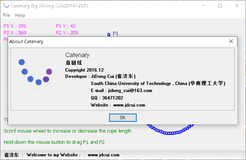Click the Catenary app icon in title bar
Image resolution: width=246 pixels, height=160 pixels.
6,6
